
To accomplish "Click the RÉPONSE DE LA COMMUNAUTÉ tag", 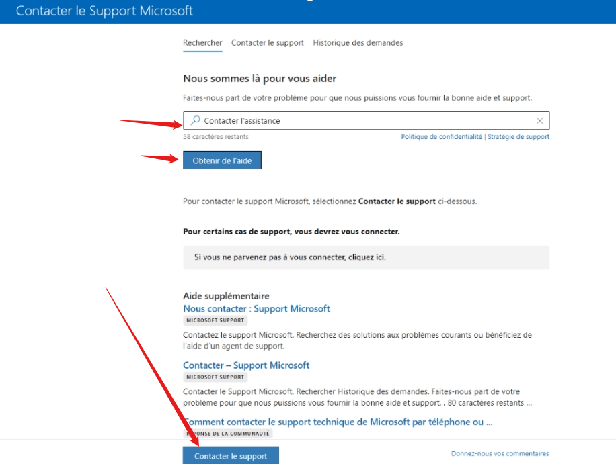I will (x=228, y=433).
